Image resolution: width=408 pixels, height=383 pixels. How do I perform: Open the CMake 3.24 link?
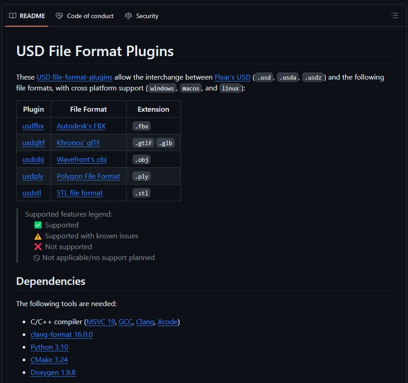pyautogui.click(x=49, y=360)
